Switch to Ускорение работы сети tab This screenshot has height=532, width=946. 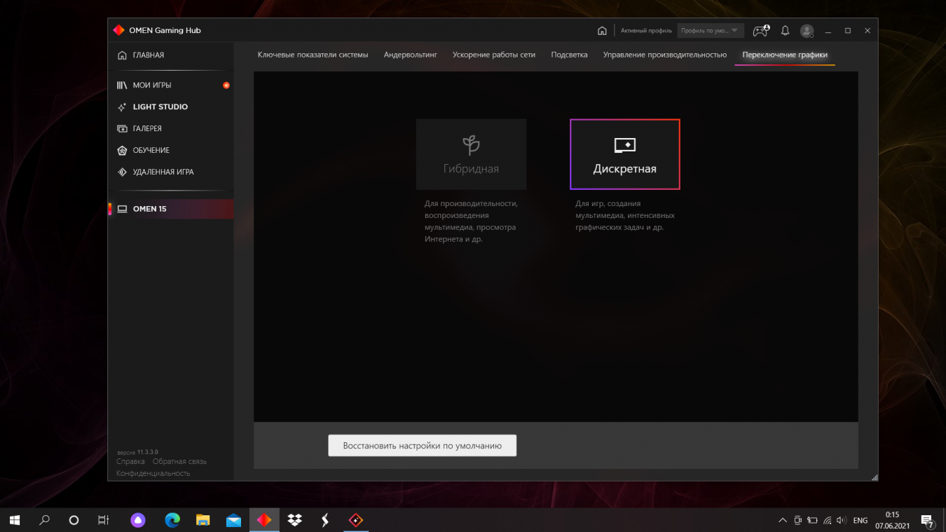[x=494, y=55]
